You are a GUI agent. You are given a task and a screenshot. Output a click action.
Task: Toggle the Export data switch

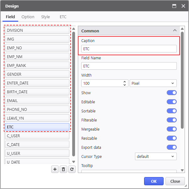click(x=171, y=147)
